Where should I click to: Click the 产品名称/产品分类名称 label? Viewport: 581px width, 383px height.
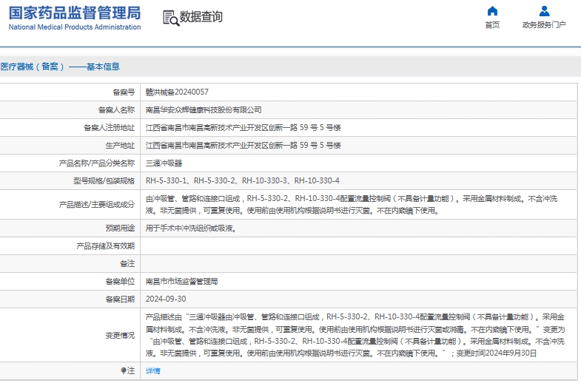[97, 163]
